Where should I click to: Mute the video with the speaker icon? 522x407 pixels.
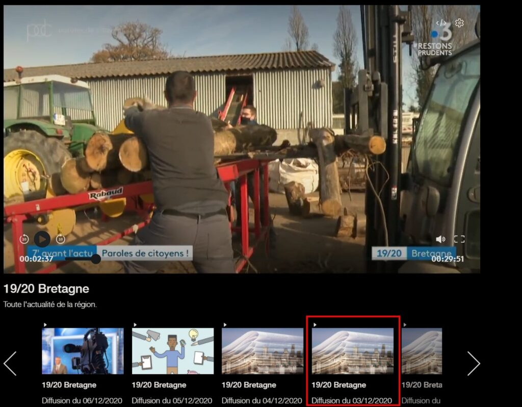point(440,239)
